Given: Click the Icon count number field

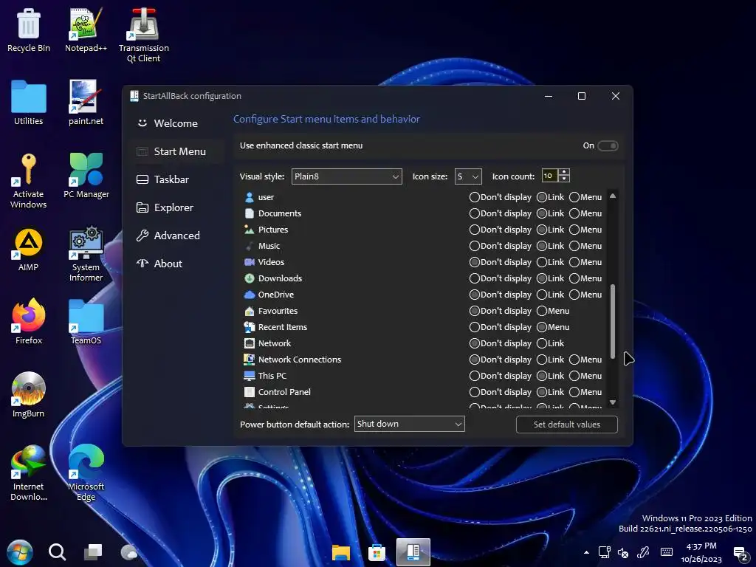Looking at the screenshot, I should click(549, 176).
